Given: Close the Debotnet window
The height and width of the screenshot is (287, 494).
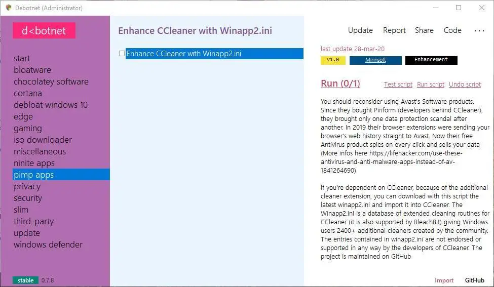Looking at the screenshot, I should (482, 8).
